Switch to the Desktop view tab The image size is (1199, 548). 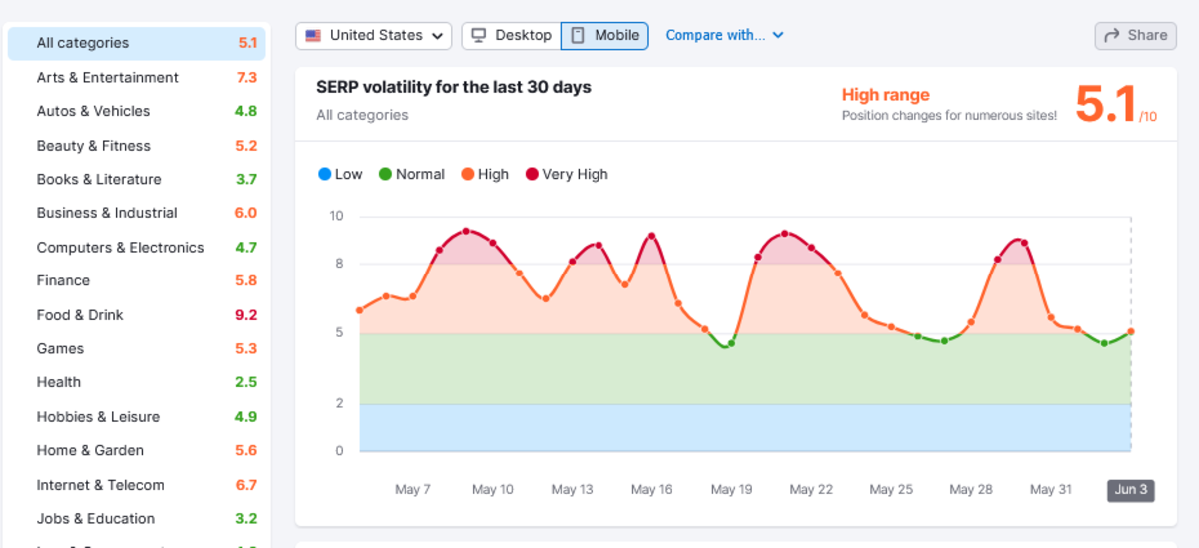point(511,35)
